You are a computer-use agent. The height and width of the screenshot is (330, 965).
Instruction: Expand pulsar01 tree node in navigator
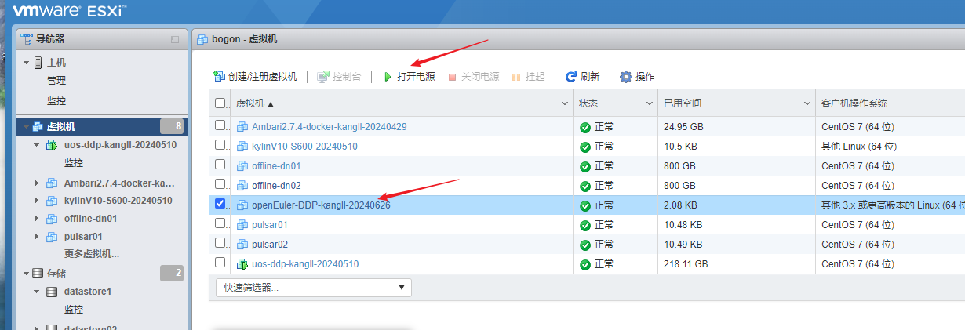(37, 237)
